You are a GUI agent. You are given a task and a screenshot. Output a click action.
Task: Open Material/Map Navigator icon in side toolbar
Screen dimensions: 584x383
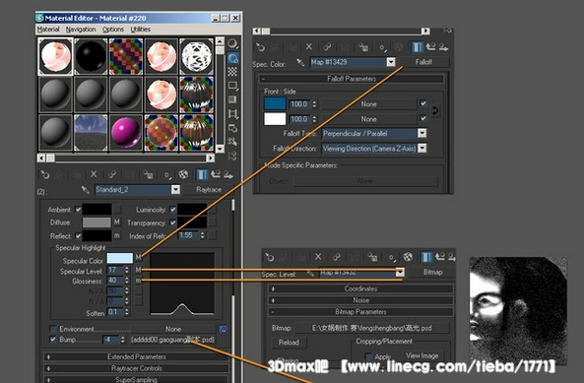tap(232, 156)
